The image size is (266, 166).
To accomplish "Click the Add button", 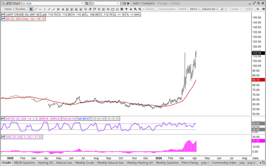I will 135,3.
